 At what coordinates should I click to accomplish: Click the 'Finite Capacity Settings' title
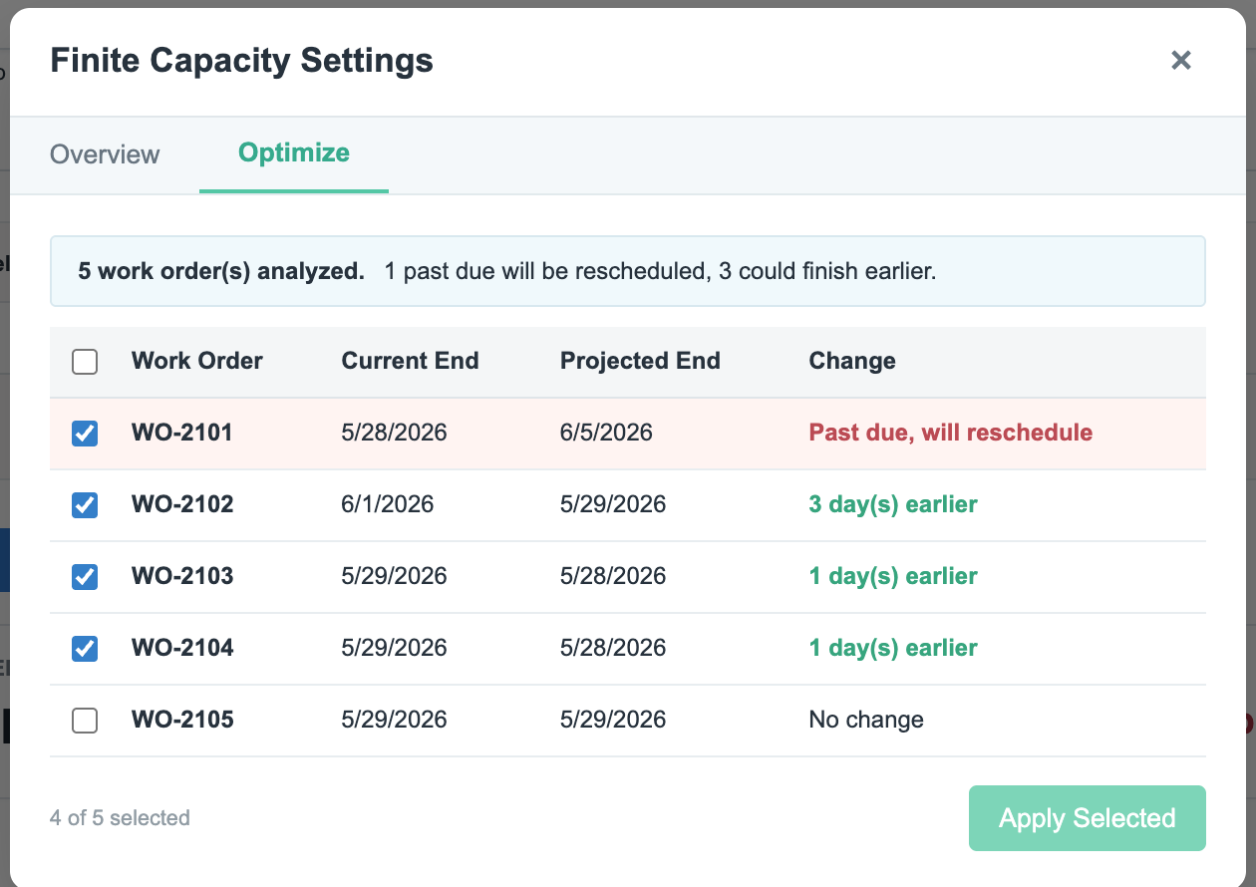point(242,61)
